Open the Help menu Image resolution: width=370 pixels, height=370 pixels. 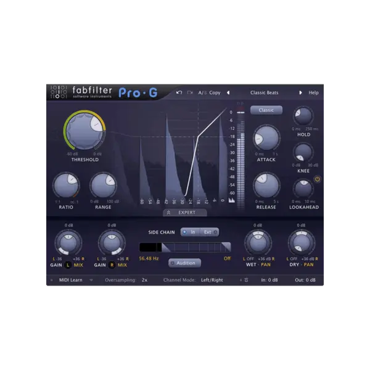(x=313, y=92)
